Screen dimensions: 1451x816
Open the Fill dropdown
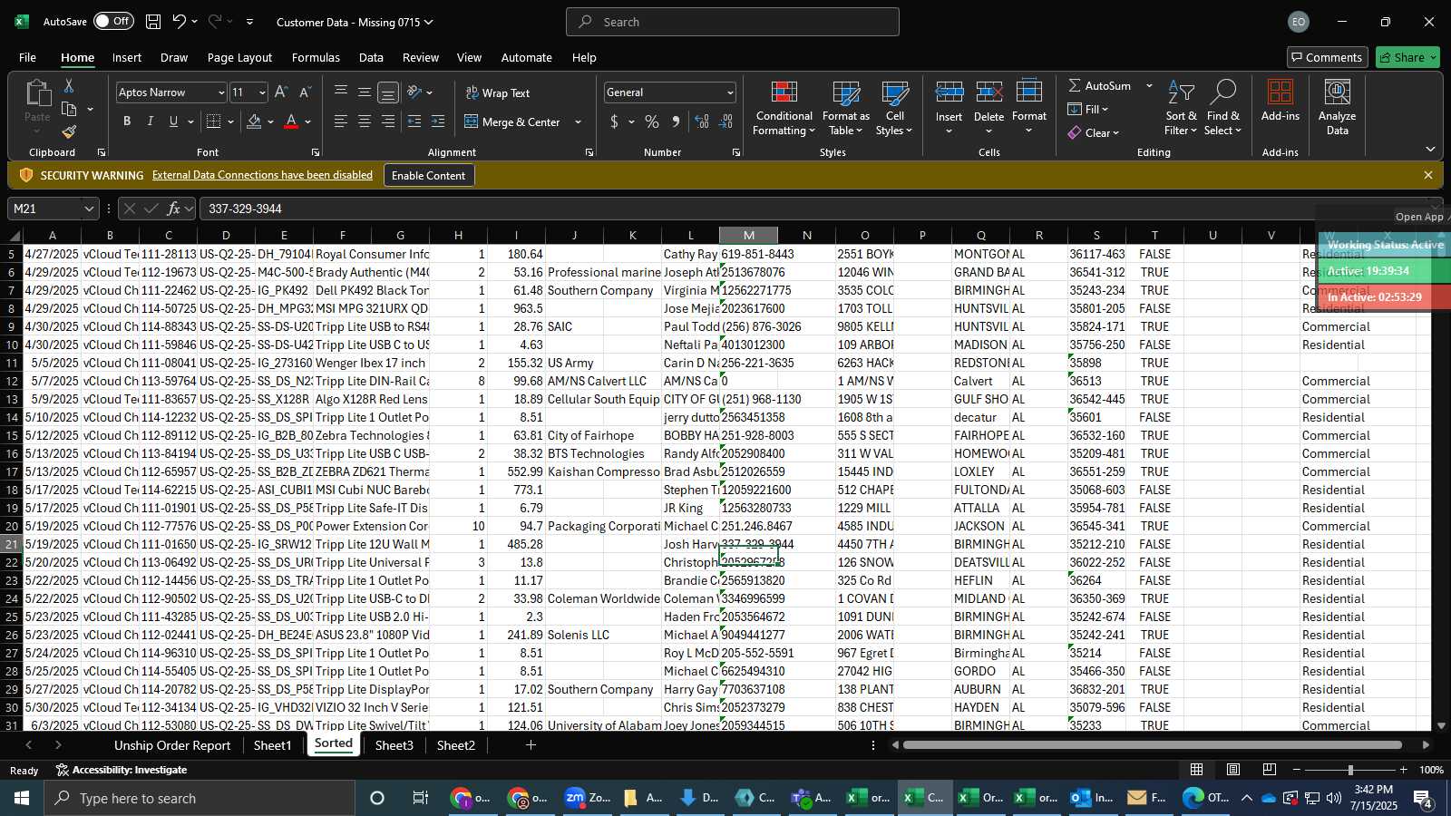pos(1088,109)
